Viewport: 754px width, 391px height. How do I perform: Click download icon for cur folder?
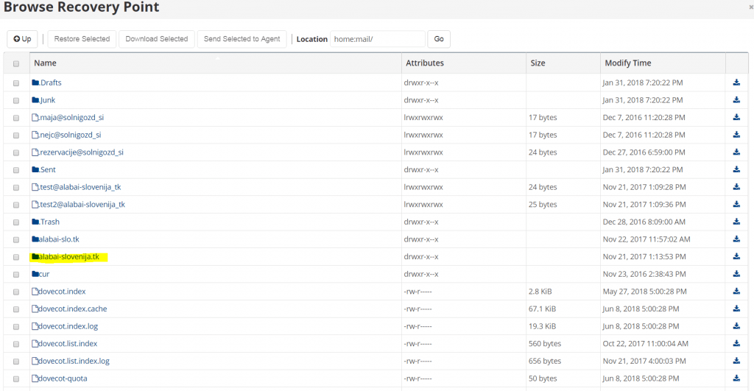click(736, 274)
